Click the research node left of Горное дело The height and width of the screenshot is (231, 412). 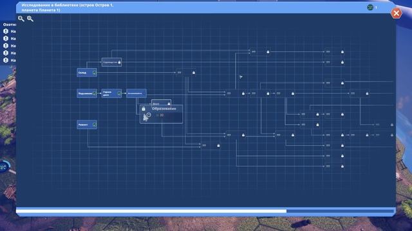pos(87,93)
